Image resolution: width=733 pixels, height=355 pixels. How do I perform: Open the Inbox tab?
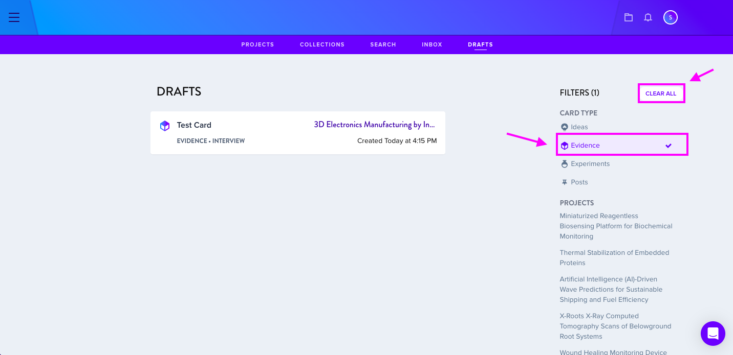[x=432, y=44]
